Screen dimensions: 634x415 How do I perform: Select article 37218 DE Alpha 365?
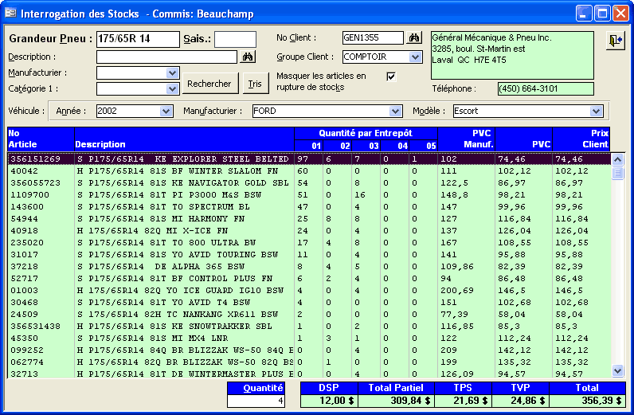(x=309, y=267)
